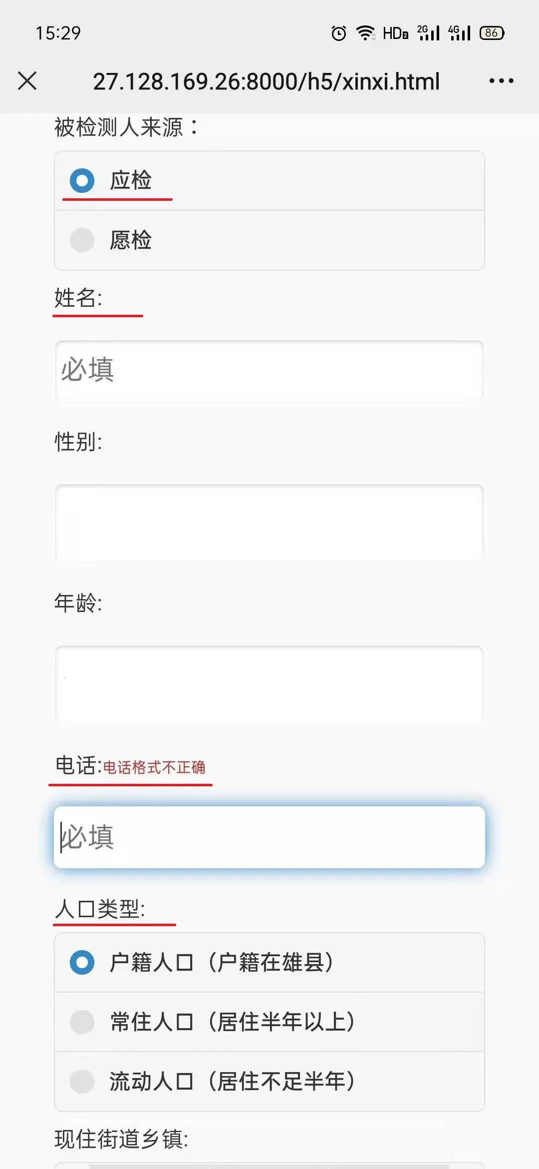Tap the 电话格式不正确 error message

point(154,767)
